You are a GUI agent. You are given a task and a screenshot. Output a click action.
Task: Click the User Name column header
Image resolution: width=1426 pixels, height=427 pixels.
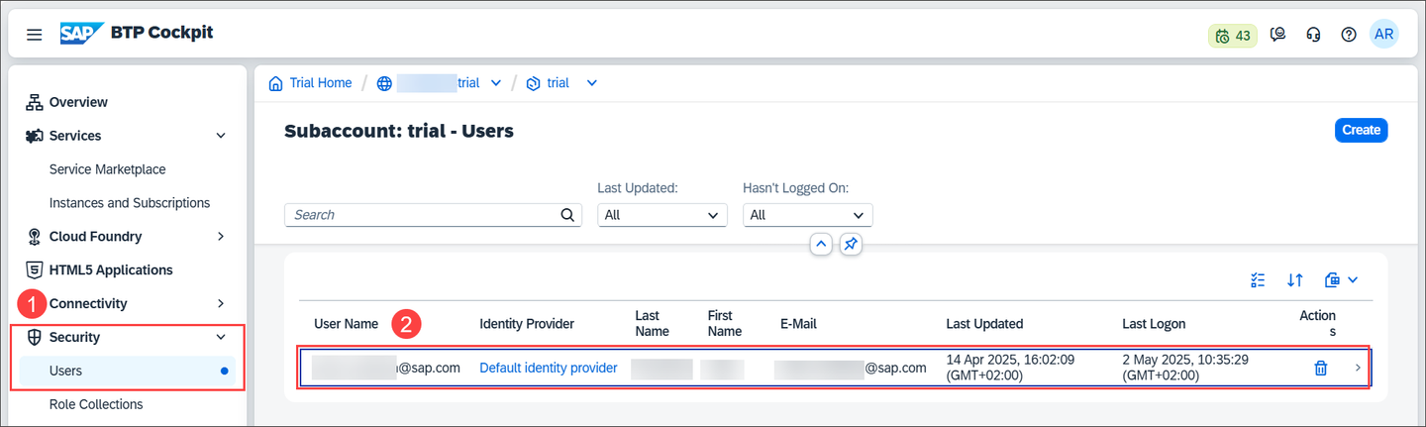347,324
